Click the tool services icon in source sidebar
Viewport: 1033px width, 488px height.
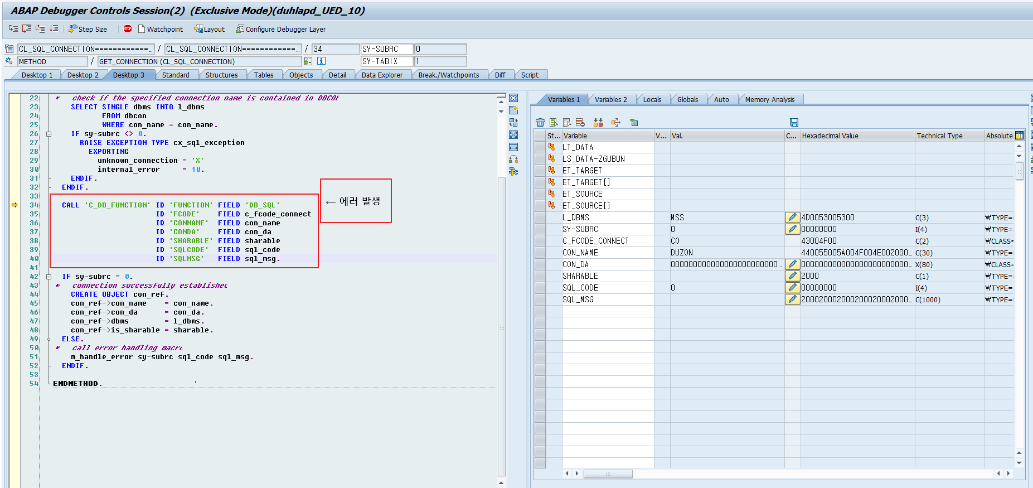tap(513, 172)
